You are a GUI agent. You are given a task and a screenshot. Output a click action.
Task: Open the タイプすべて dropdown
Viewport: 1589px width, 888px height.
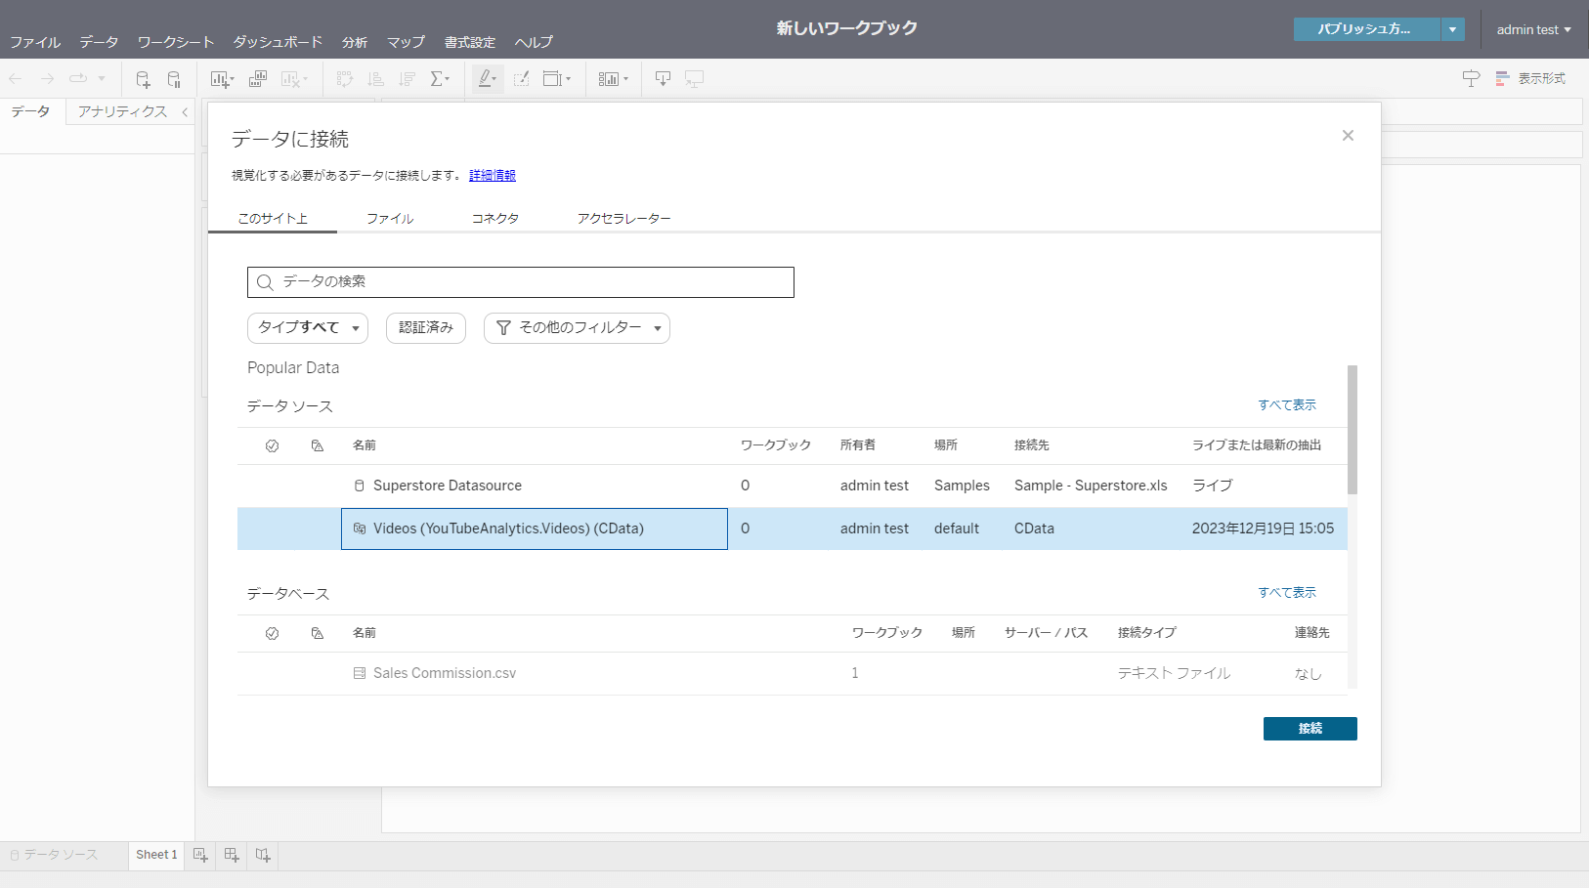tap(308, 328)
